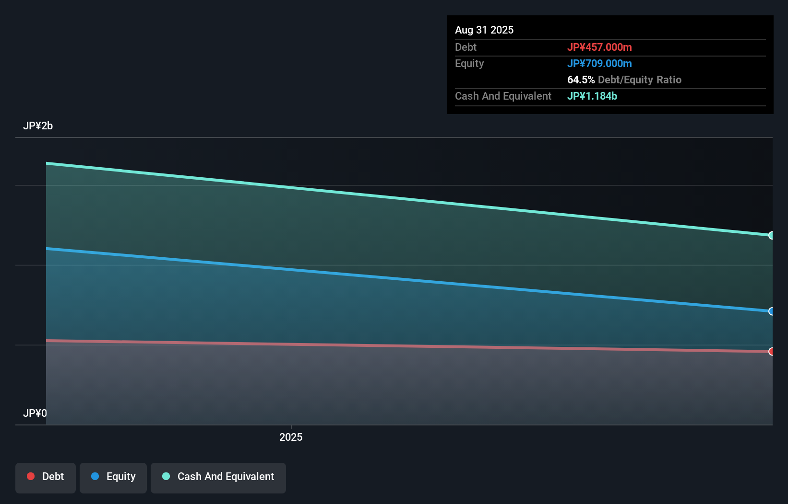Image resolution: width=788 pixels, height=504 pixels.
Task: Open the Aug 31 2025 date header
Action: [x=484, y=30]
